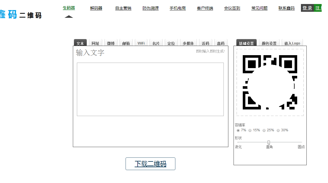Go to 自主营销 page

[x=123, y=8]
